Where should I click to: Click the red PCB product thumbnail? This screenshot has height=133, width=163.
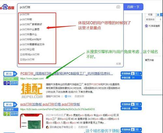tap(32, 121)
